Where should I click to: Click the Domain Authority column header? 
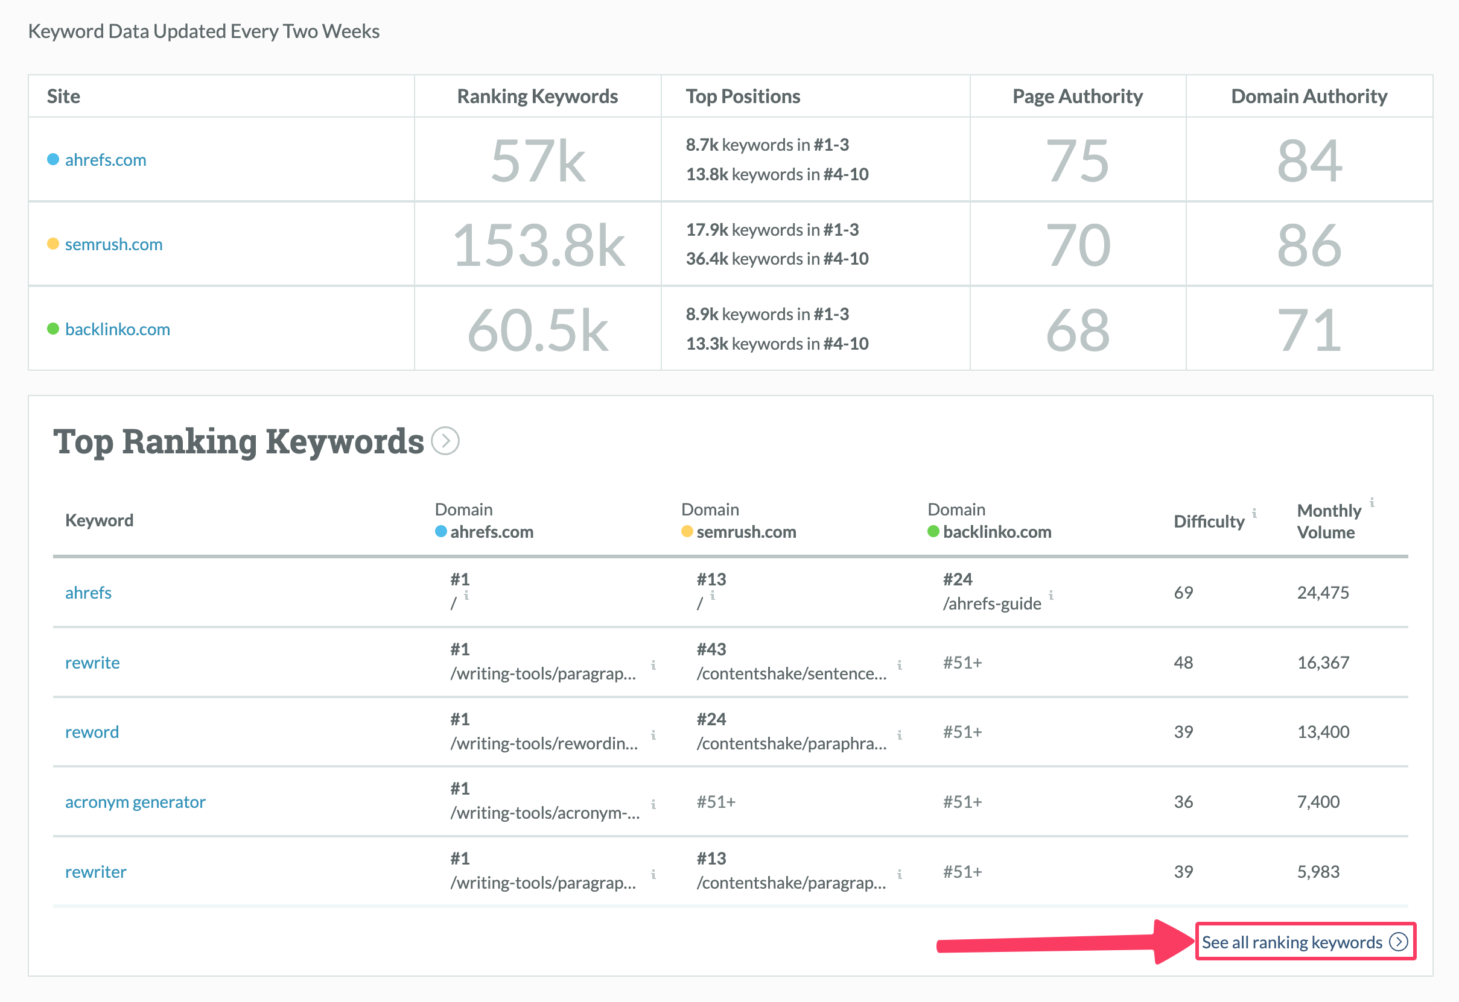[x=1309, y=96]
